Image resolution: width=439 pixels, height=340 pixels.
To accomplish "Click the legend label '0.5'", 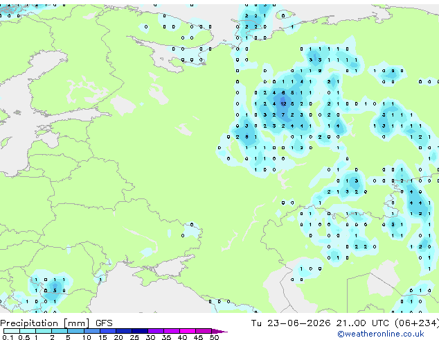I will point(24,337).
